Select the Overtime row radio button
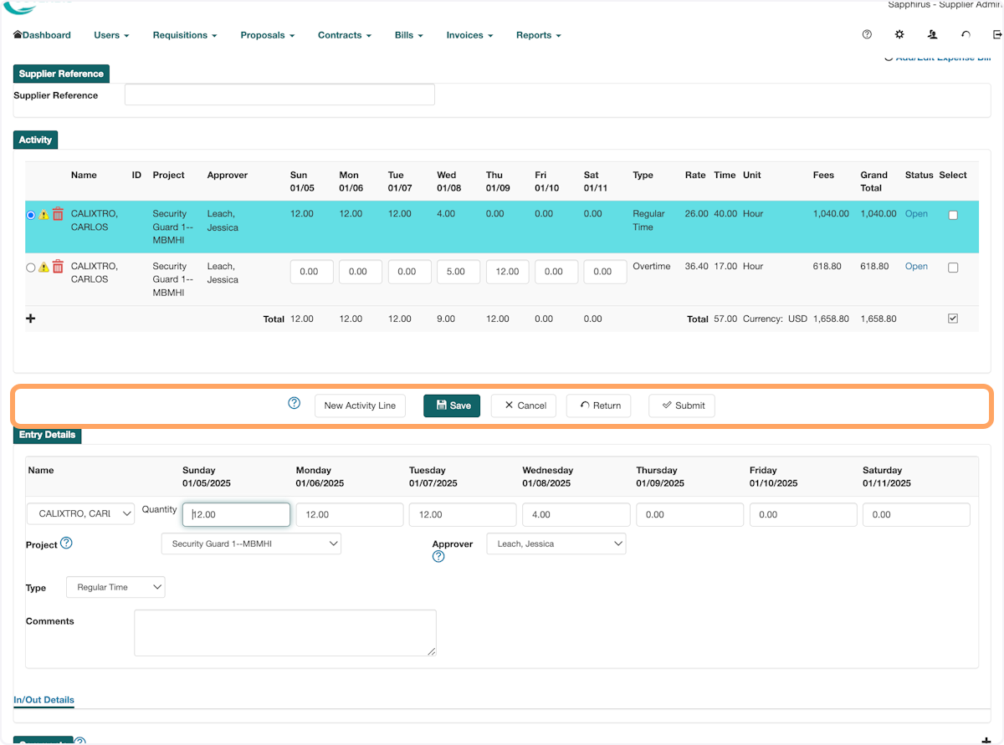 (x=31, y=268)
